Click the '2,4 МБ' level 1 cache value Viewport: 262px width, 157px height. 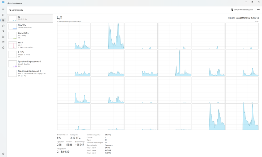[x=107, y=148]
